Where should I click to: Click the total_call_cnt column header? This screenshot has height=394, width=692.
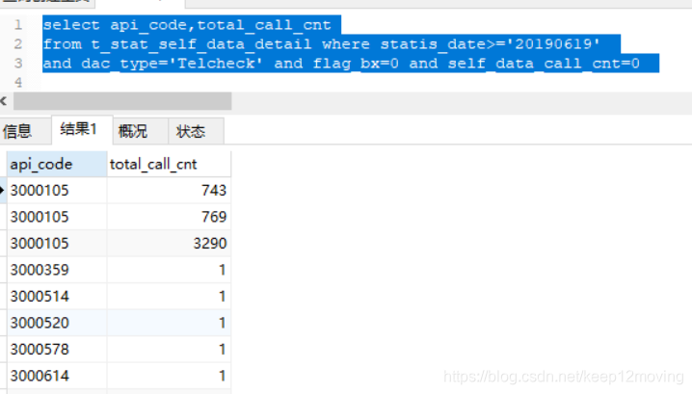[169, 164]
